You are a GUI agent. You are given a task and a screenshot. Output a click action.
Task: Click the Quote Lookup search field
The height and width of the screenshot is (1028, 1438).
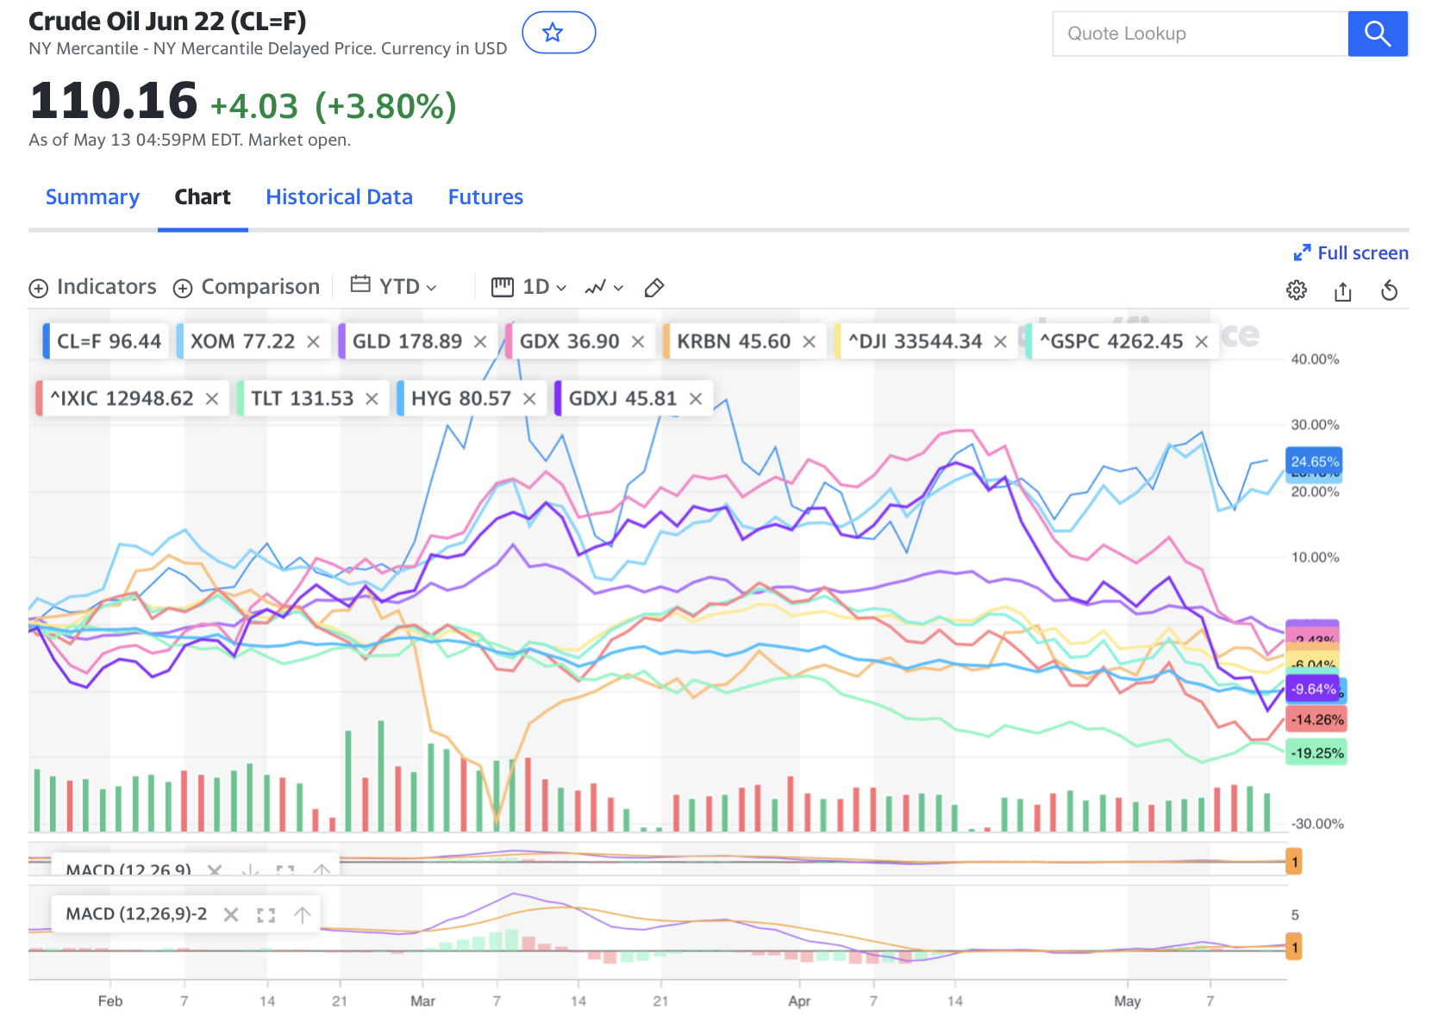point(1199,34)
